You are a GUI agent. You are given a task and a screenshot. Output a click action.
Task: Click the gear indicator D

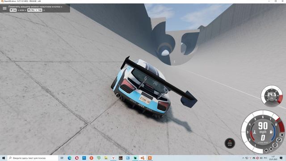pos(263,138)
